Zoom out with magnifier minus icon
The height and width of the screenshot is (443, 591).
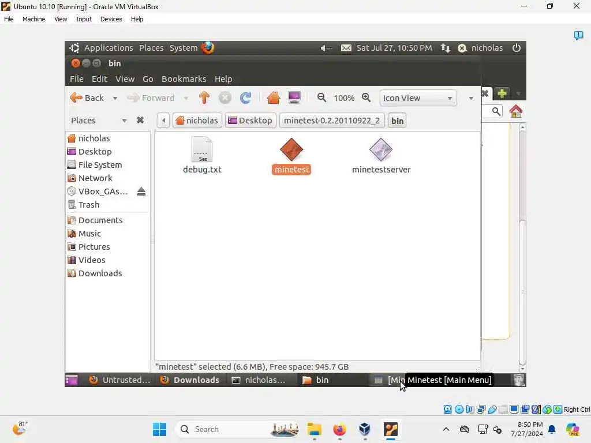[x=321, y=98]
